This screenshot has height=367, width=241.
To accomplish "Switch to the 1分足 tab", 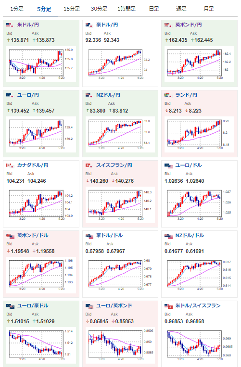I will (17, 9).
